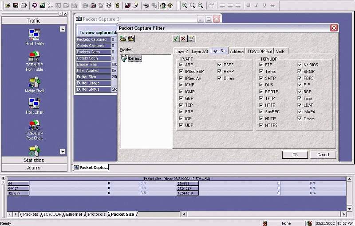Switch to the TCP/UDP bottom tab
Viewport: 355px width, 226px height.
point(52,215)
